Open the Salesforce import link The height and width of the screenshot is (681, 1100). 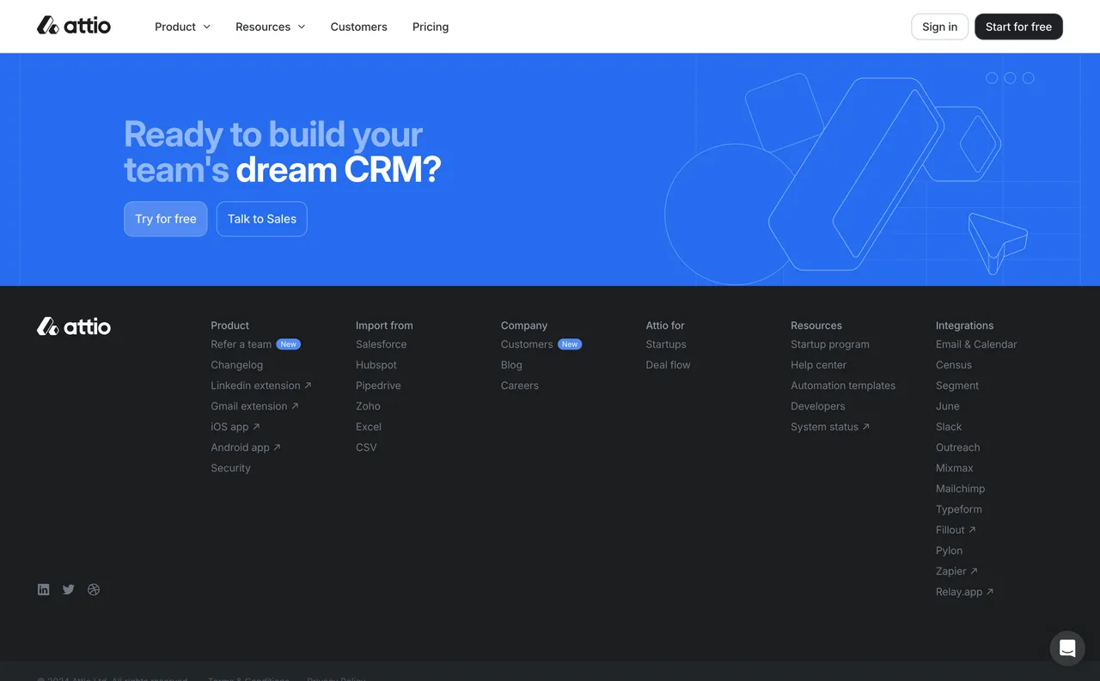coord(381,344)
